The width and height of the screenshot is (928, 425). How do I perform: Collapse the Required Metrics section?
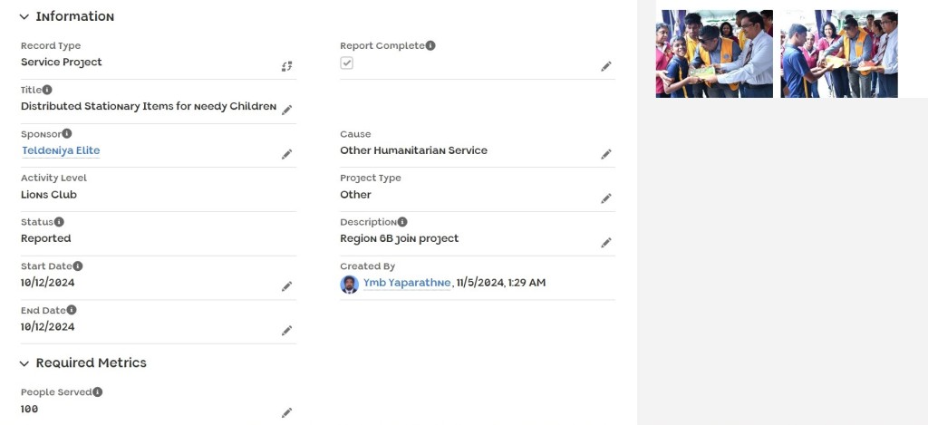(24, 363)
